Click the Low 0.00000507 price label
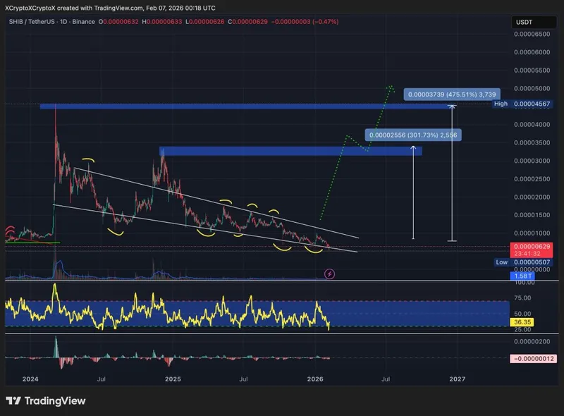564x416 pixels. [532, 262]
